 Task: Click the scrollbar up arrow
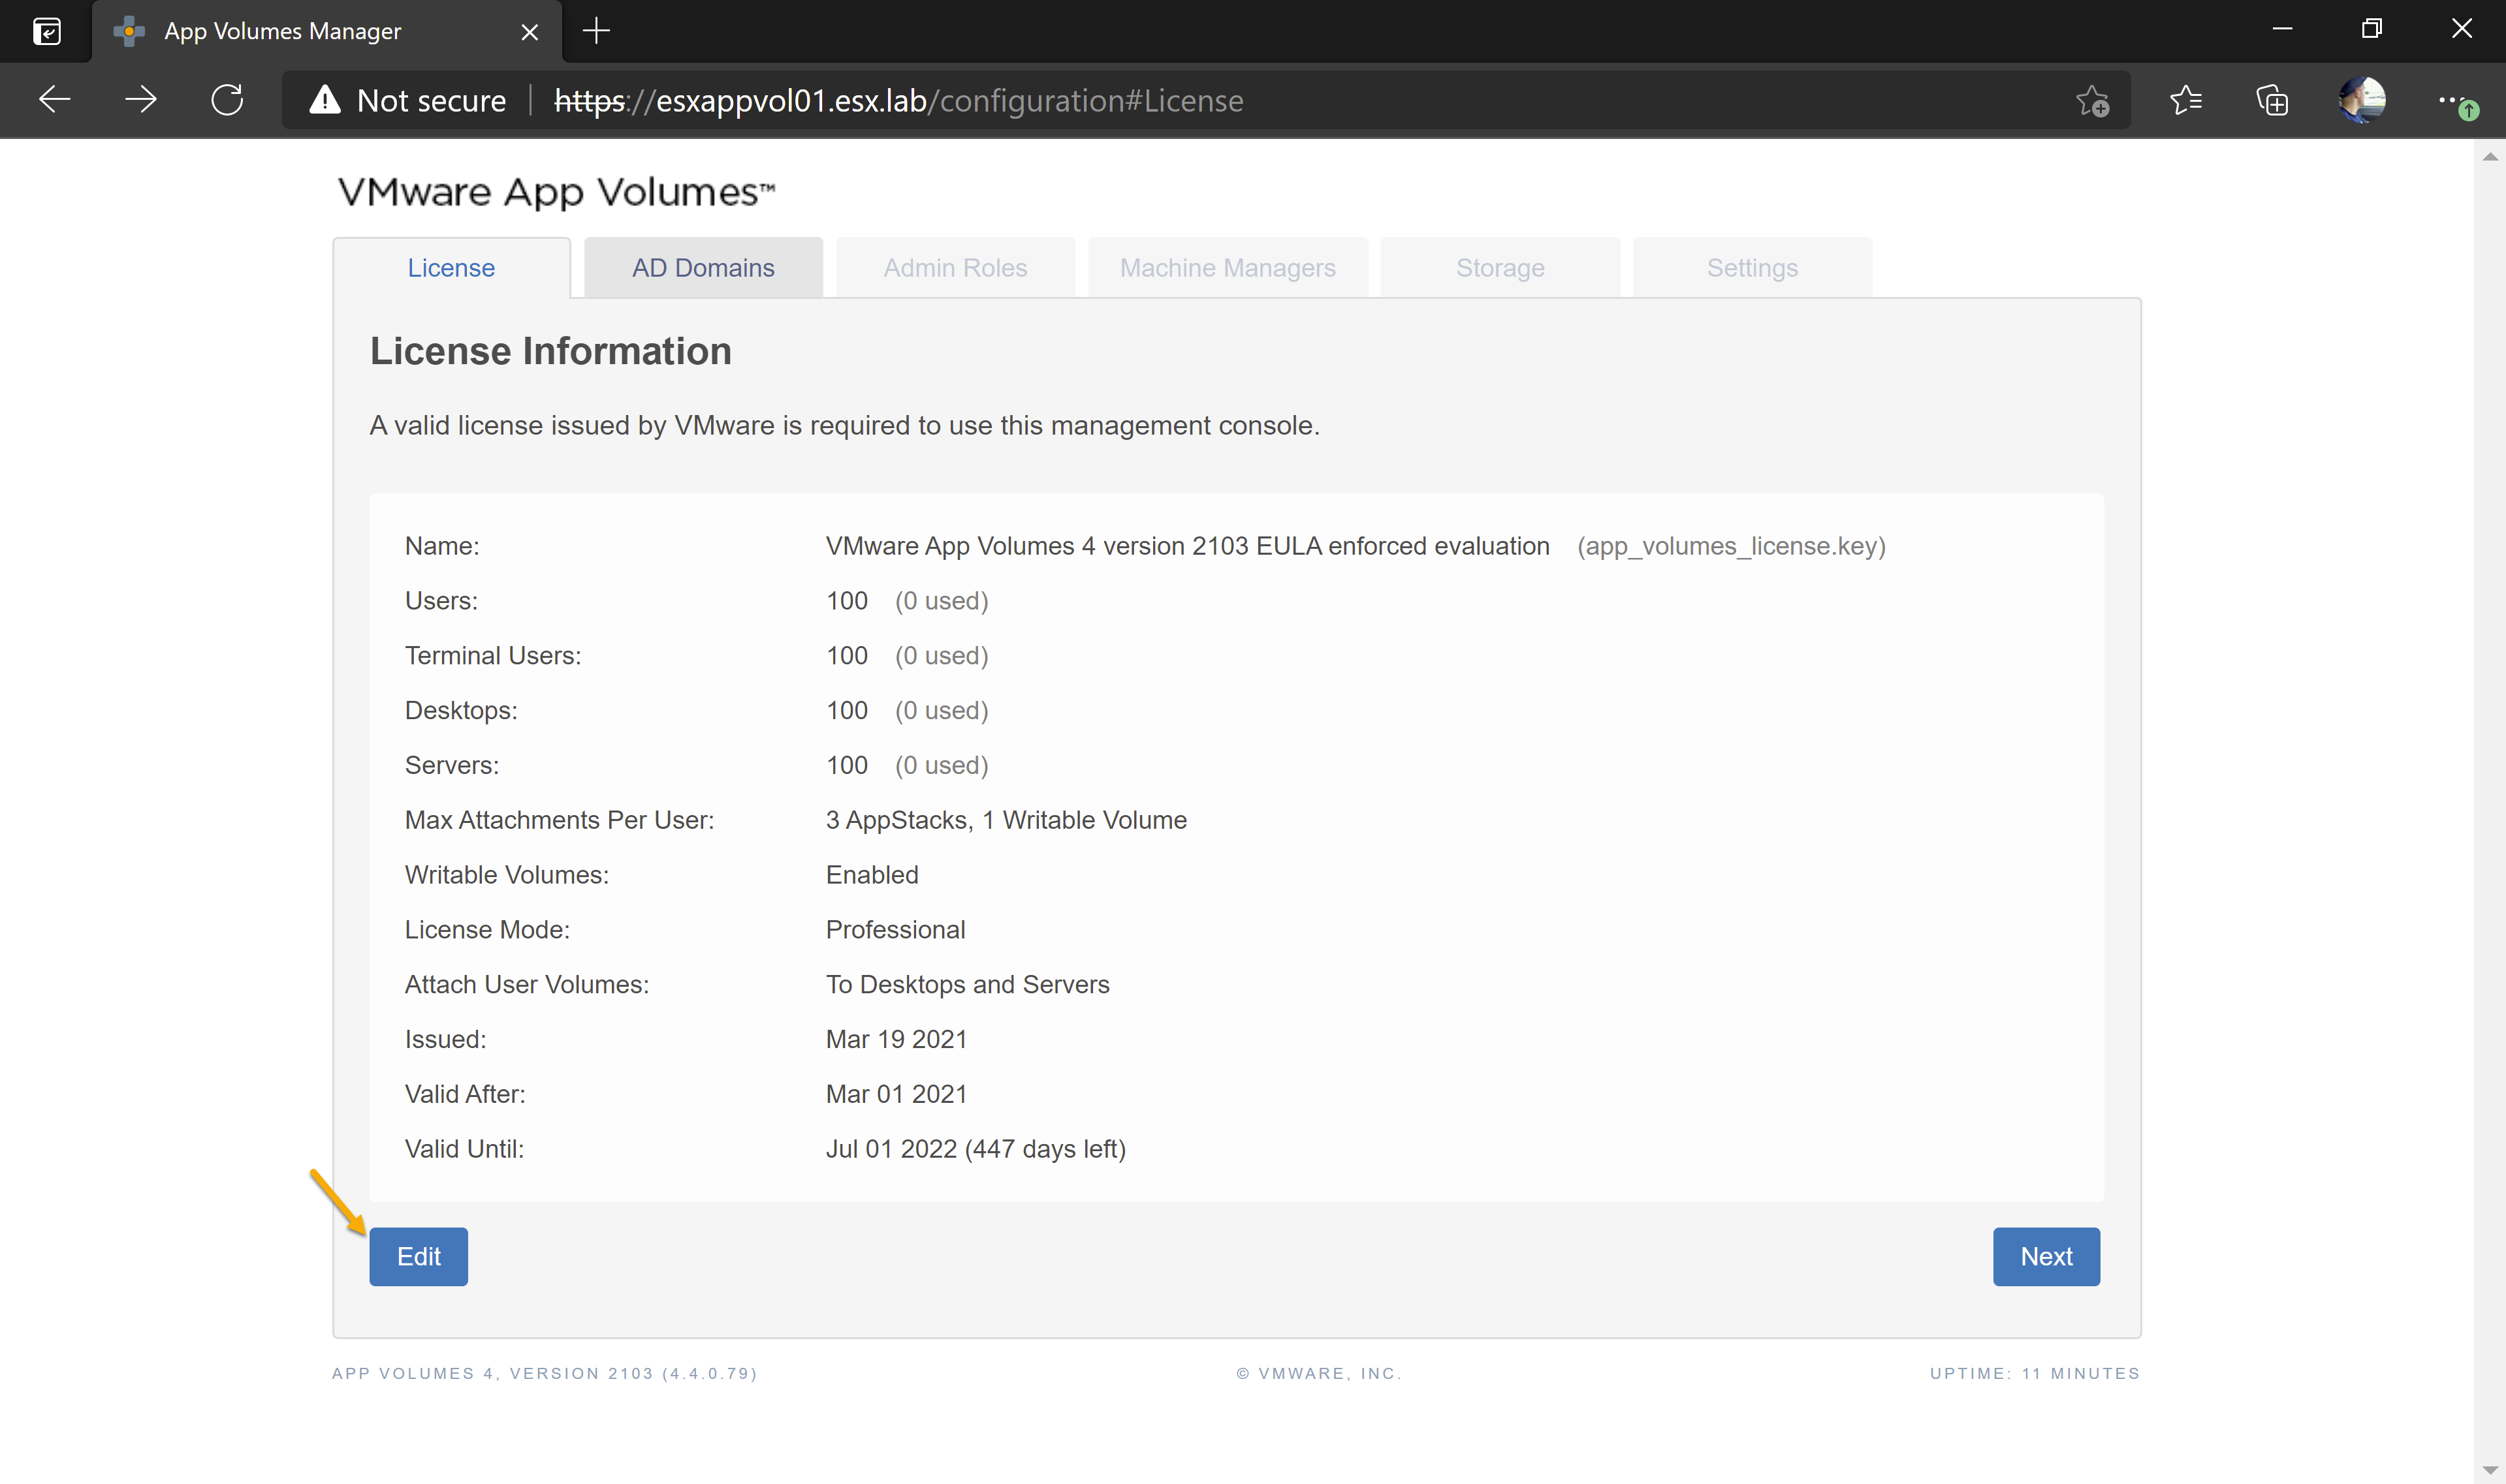tap(2490, 156)
